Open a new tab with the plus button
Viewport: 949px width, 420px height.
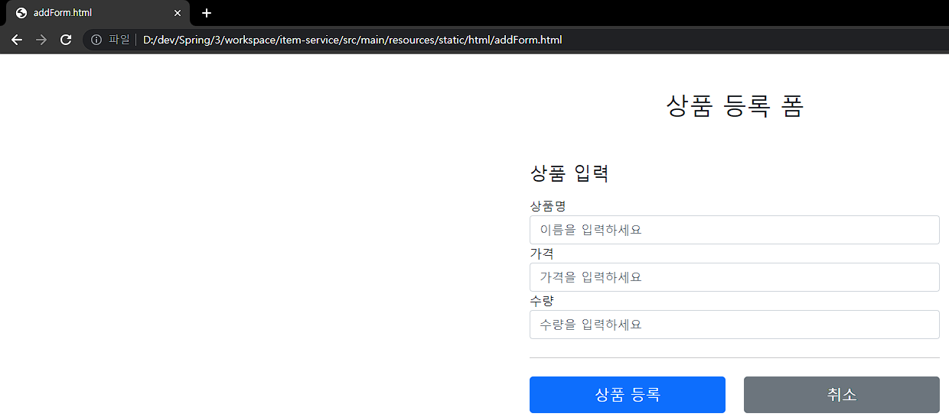pyautogui.click(x=207, y=13)
